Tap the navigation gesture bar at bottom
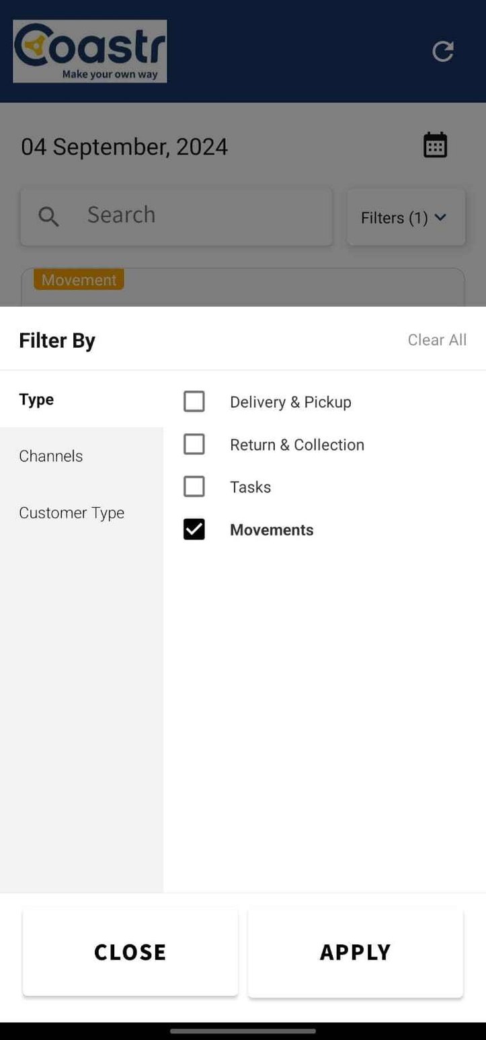This screenshot has height=1040, width=486. pos(243,1031)
